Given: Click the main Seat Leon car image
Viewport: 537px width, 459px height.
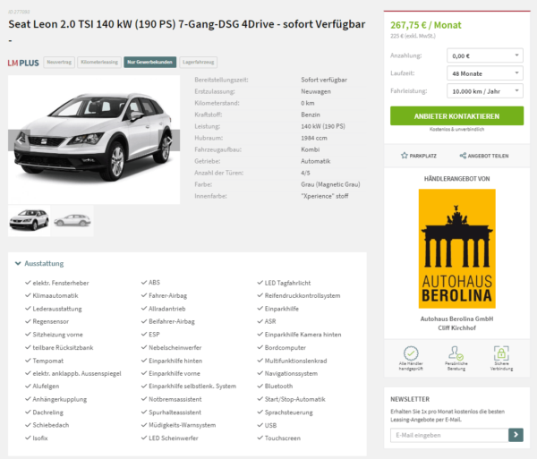Looking at the screenshot, I should tap(94, 140).
